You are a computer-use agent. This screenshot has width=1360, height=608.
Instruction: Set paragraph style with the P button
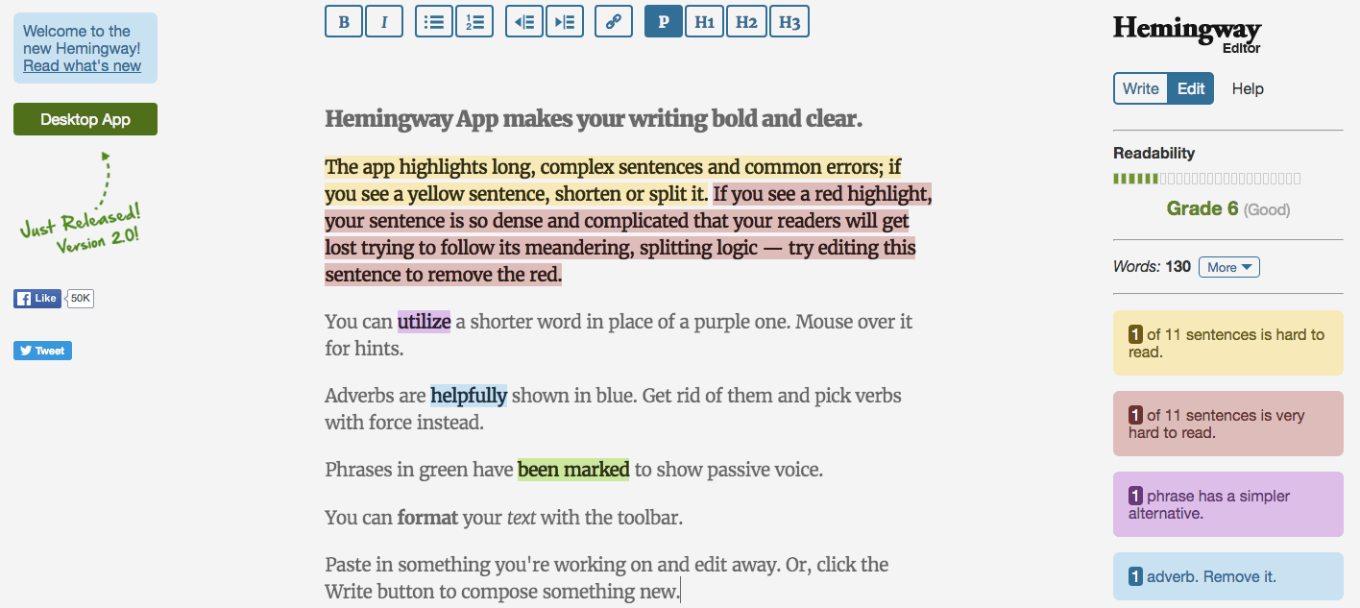pos(664,22)
